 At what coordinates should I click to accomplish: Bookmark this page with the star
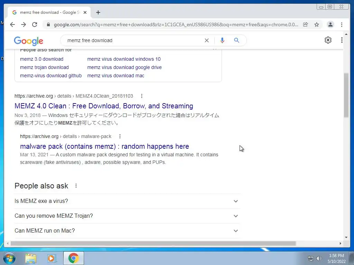click(317, 24)
